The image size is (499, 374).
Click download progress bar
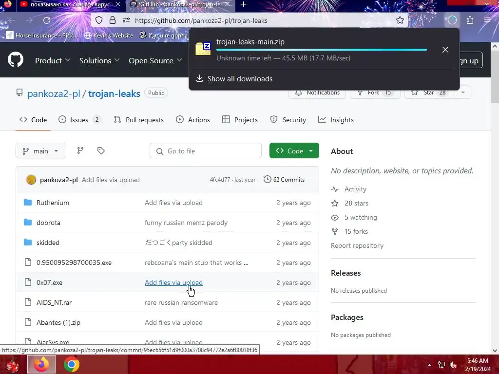click(x=322, y=50)
